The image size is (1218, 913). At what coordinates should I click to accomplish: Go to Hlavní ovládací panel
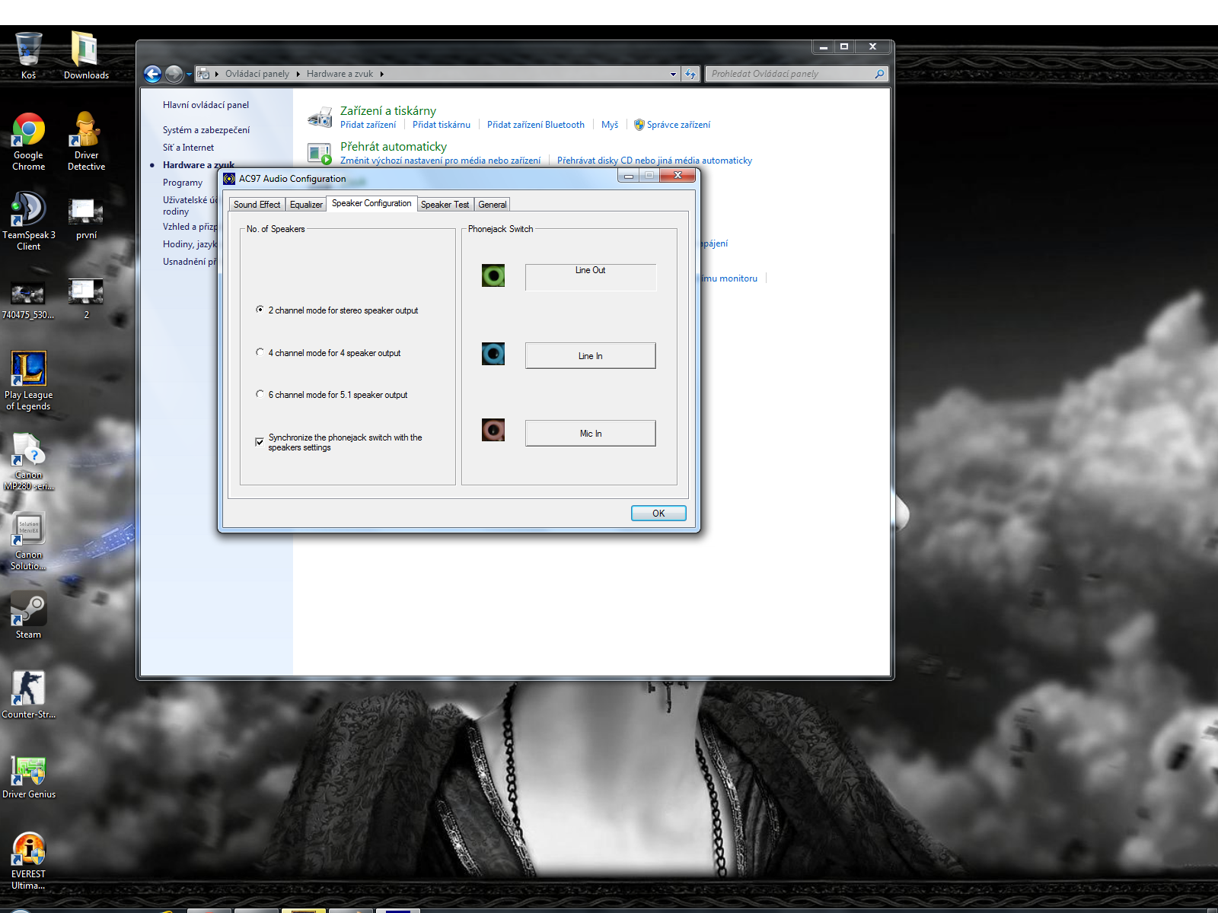pos(206,105)
